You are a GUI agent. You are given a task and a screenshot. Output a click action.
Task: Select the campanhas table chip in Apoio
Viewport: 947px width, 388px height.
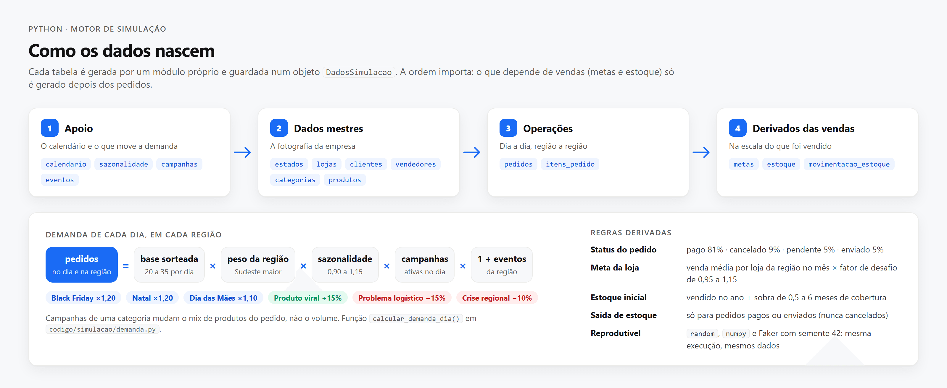pyautogui.click(x=179, y=164)
